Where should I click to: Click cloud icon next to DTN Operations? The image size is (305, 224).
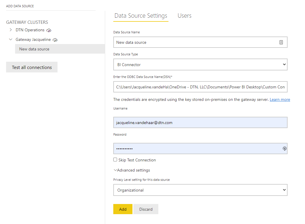(x=49, y=30)
